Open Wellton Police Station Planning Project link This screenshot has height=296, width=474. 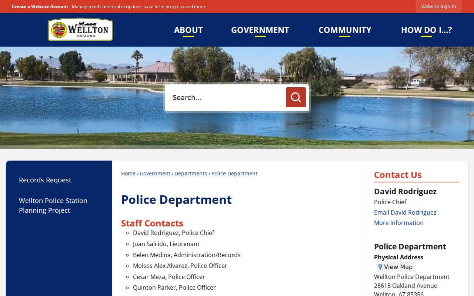tap(53, 205)
